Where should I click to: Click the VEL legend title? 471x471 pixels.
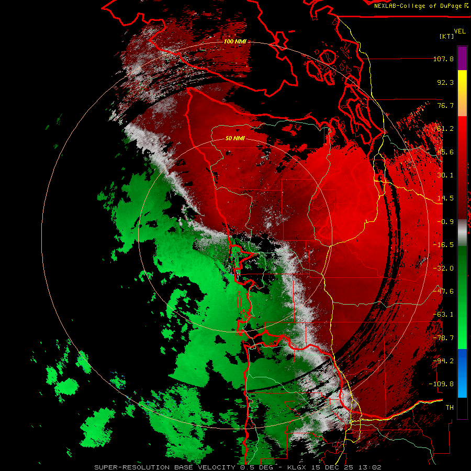460,31
